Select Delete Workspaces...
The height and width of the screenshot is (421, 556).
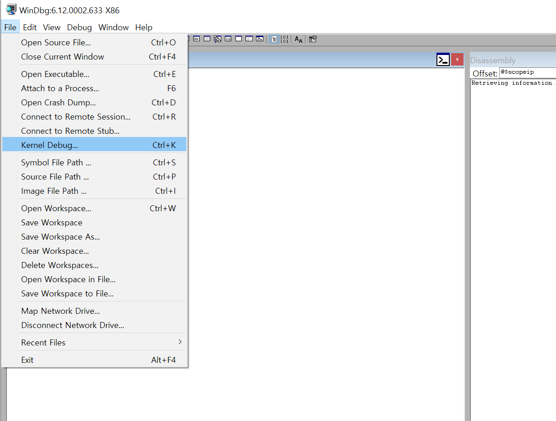coord(94,265)
